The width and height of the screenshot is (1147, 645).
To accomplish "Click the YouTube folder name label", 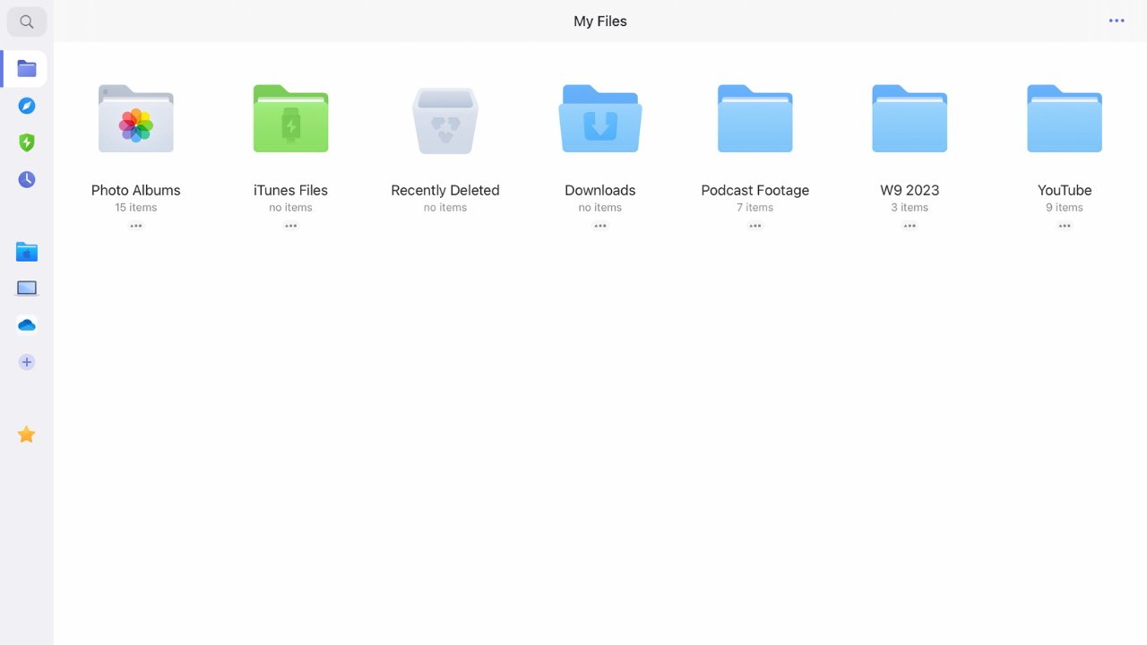I will pyautogui.click(x=1065, y=190).
